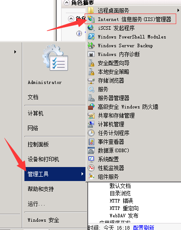This screenshot has width=181, height=230.
Task: Collapse the 角色摘要 section chevron
Action: (x=67, y=3)
